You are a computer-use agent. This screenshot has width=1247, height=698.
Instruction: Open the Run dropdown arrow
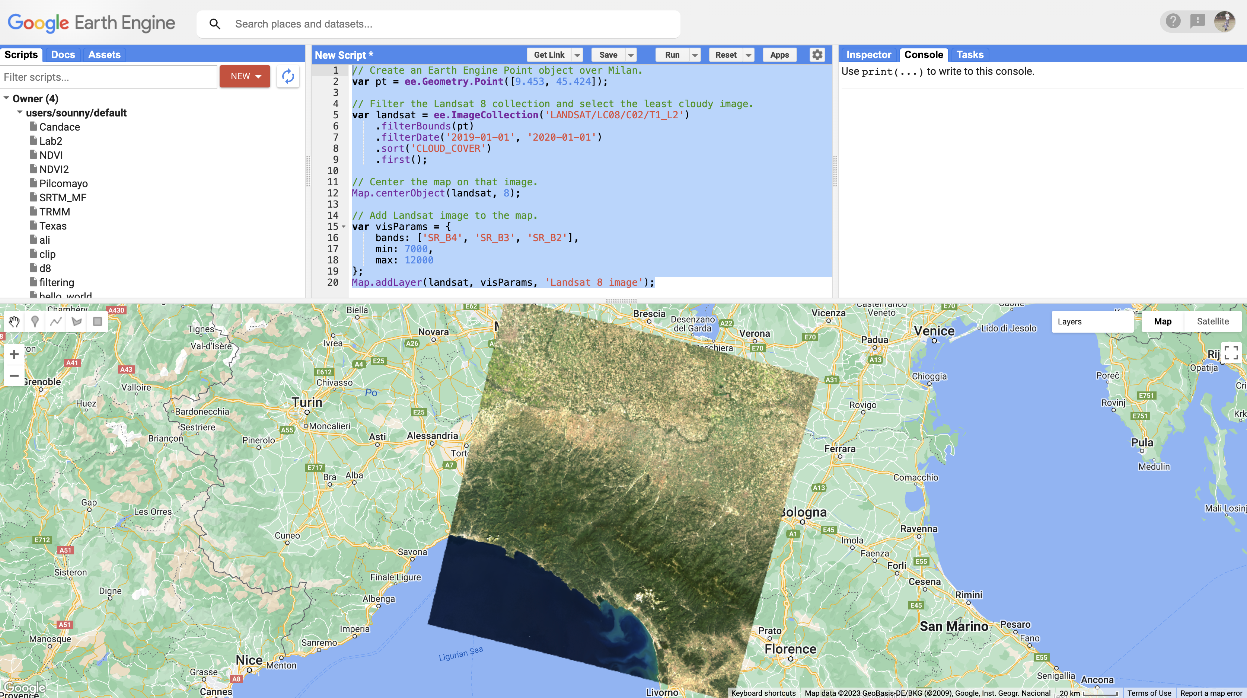coord(695,55)
